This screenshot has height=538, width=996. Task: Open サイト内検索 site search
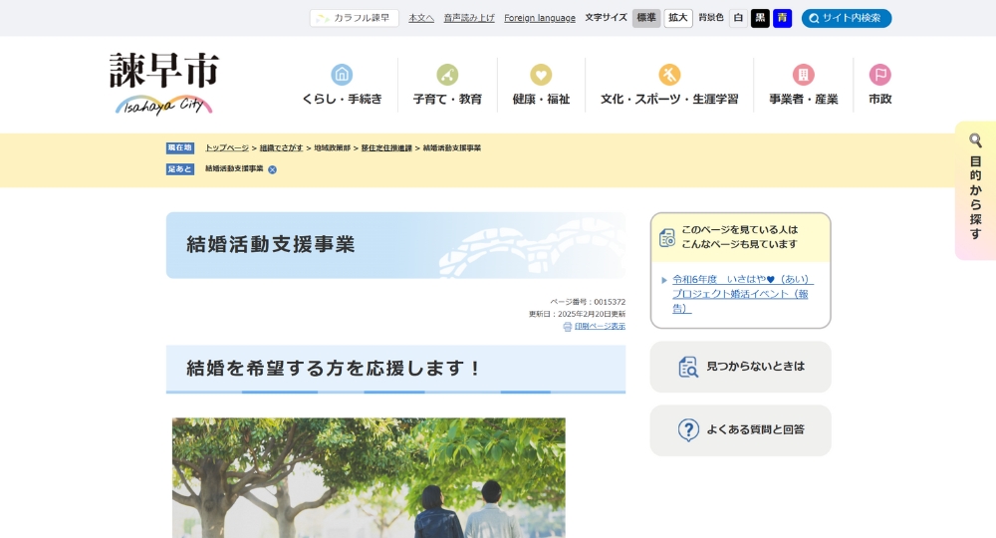pos(847,18)
